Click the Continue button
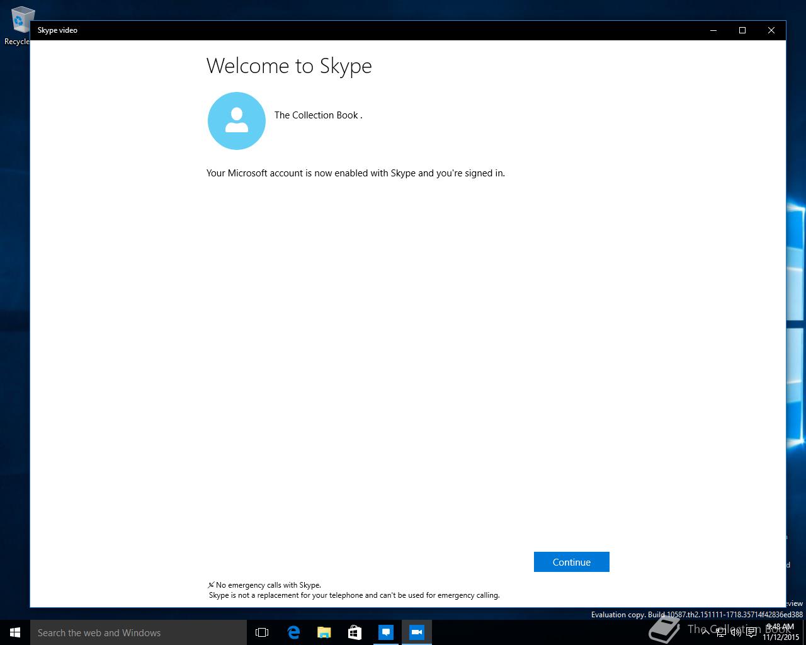 pos(571,562)
